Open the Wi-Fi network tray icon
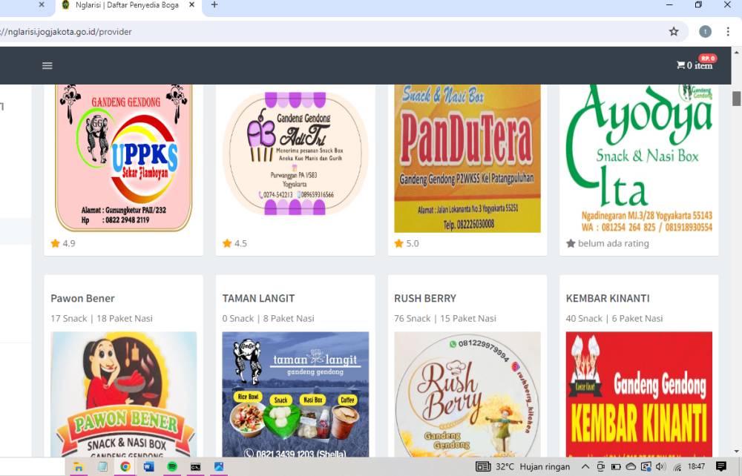The height and width of the screenshot is (476, 742). [677, 467]
